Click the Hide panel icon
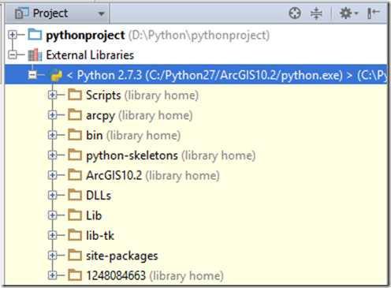The image size is (391, 288). (x=373, y=13)
